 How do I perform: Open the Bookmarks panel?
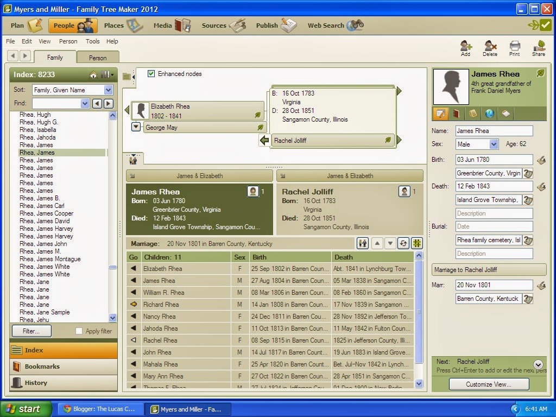pos(64,367)
